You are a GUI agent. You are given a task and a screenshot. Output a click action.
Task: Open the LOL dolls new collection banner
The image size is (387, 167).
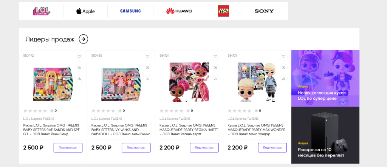pos(325,78)
